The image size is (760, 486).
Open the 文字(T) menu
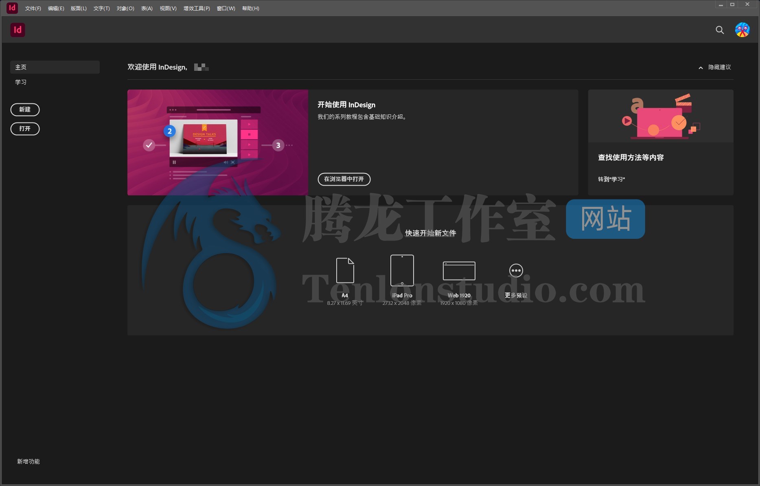[101, 8]
